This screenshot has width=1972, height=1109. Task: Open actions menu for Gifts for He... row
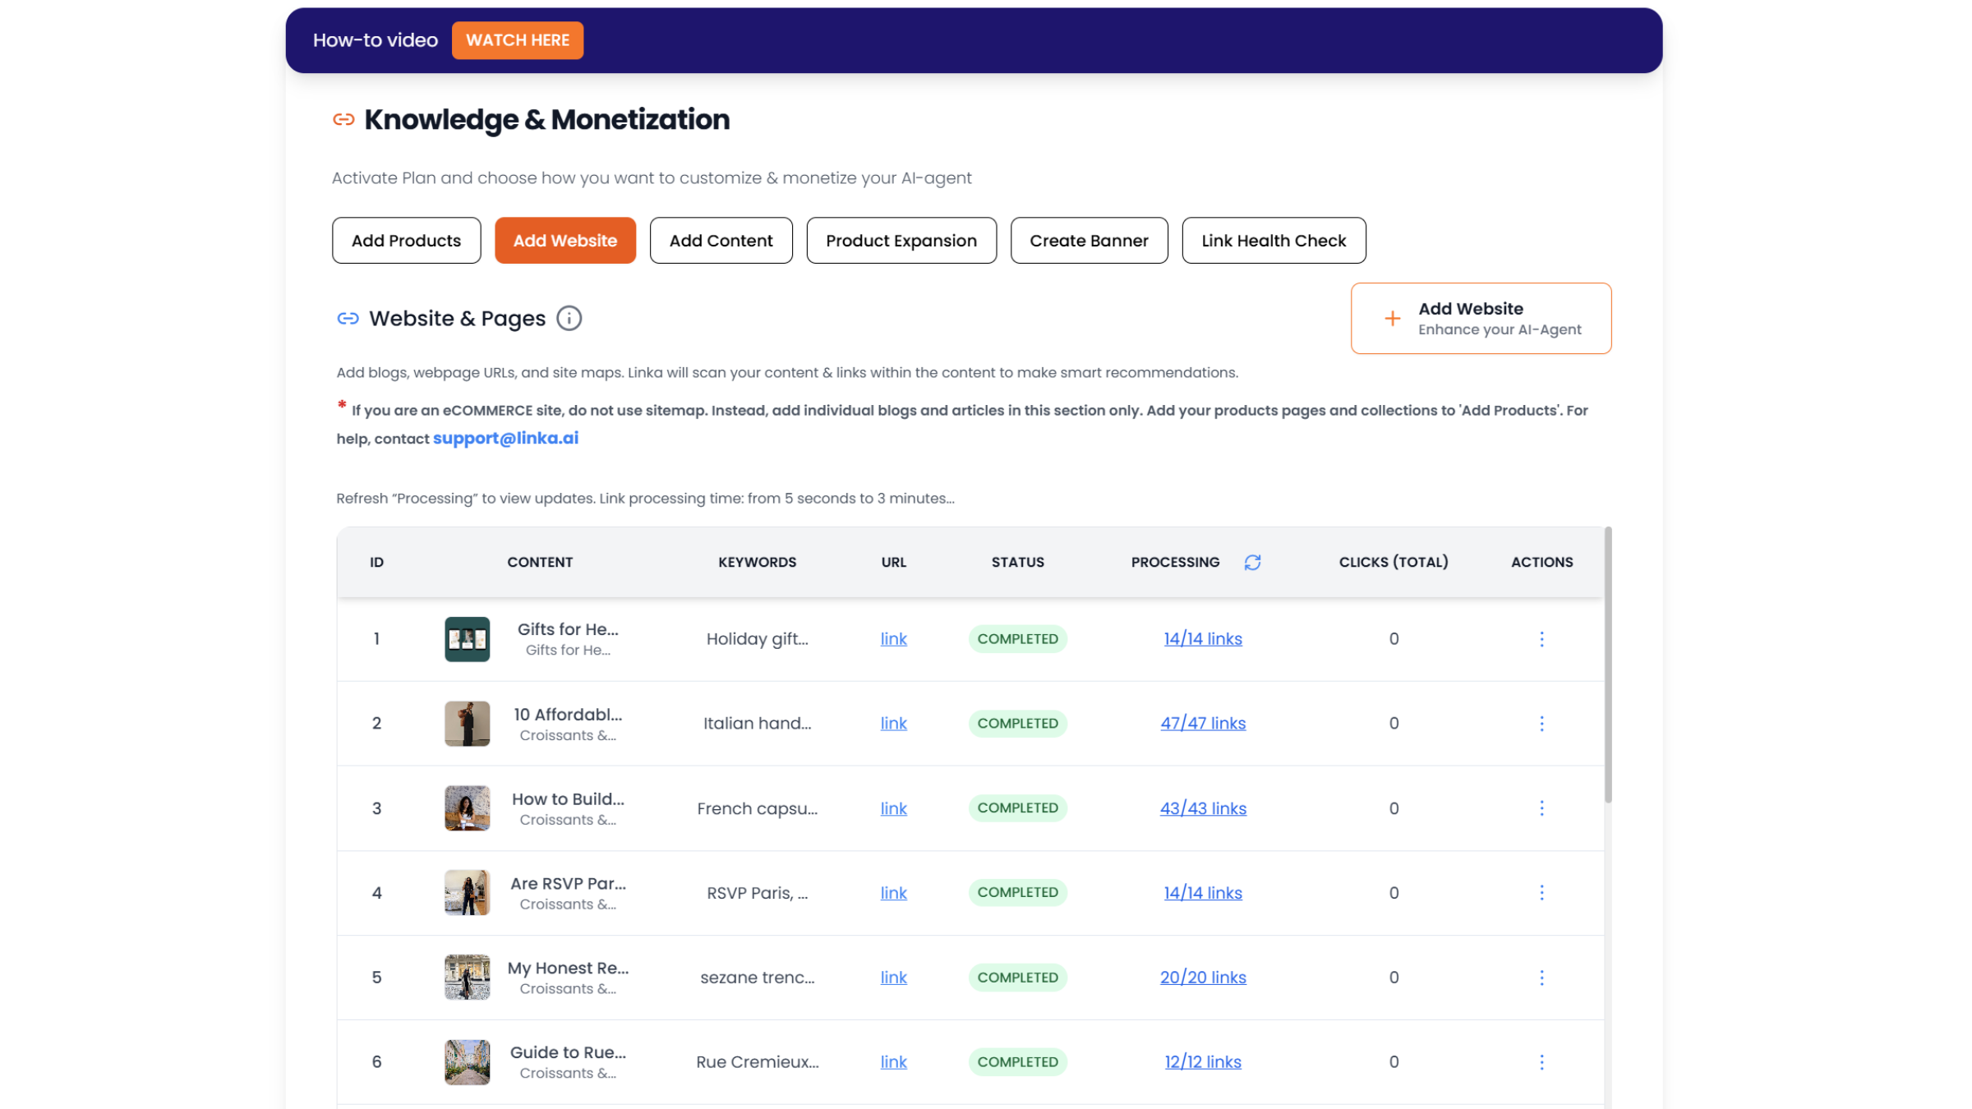1541,639
